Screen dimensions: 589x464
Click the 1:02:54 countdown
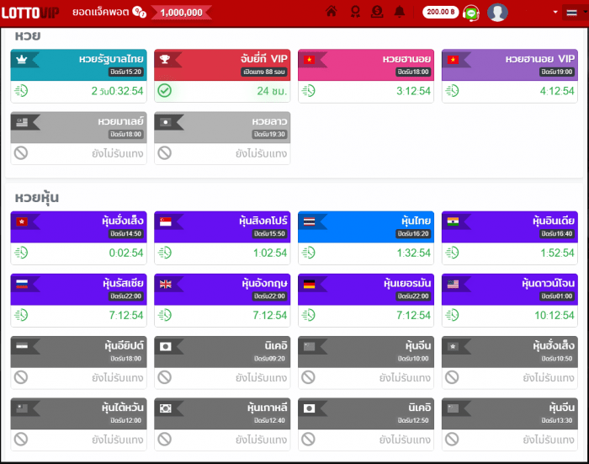coord(270,253)
